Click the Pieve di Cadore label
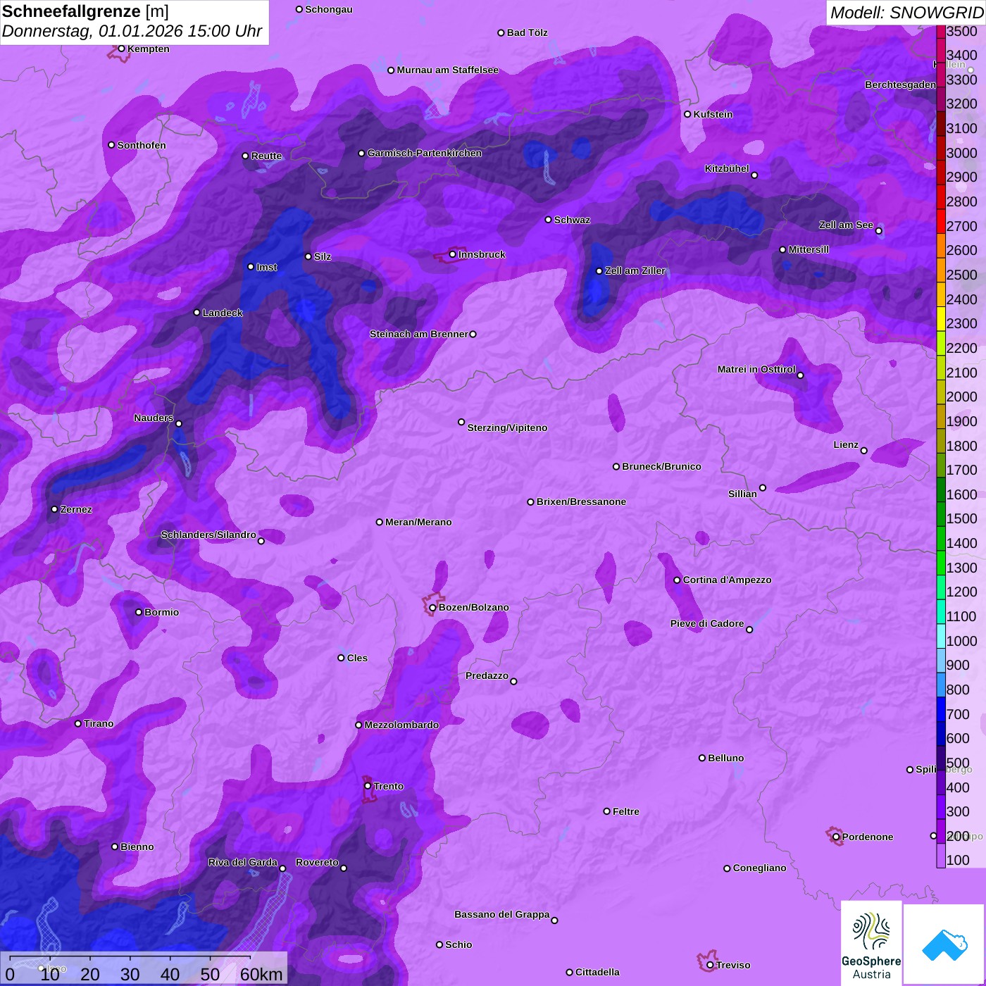Screen dimensions: 986x986 coord(707,623)
